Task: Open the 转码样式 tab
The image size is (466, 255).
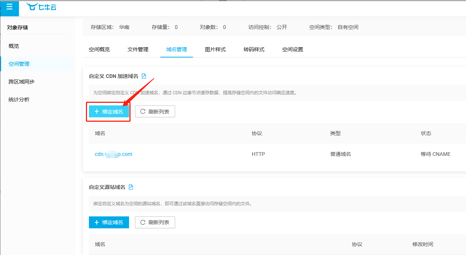Action: pyautogui.click(x=254, y=49)
